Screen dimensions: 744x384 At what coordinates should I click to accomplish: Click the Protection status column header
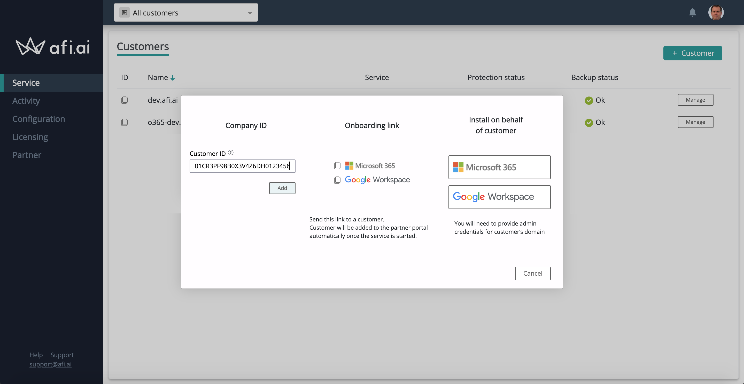(x=496, y=78)
